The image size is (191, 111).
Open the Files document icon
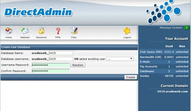pos(74,31)
